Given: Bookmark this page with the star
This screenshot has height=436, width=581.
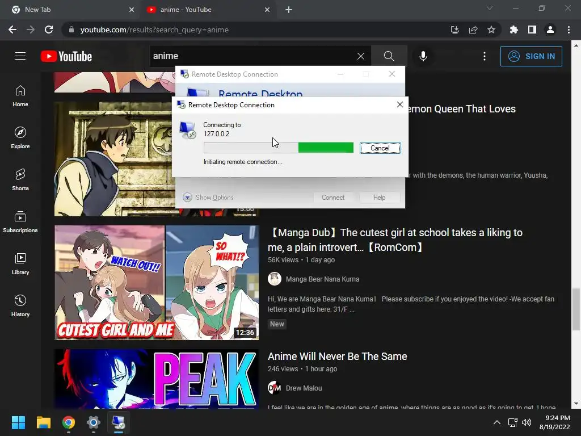Looking at the screenshot, I should tap(491, 30).
